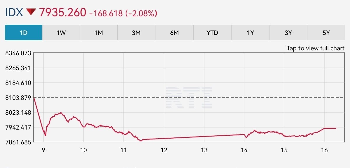The height and width of the screenshot is (168, 350).
Task: Click the red down-triangle indicator icon
Action: coord(31,12)
